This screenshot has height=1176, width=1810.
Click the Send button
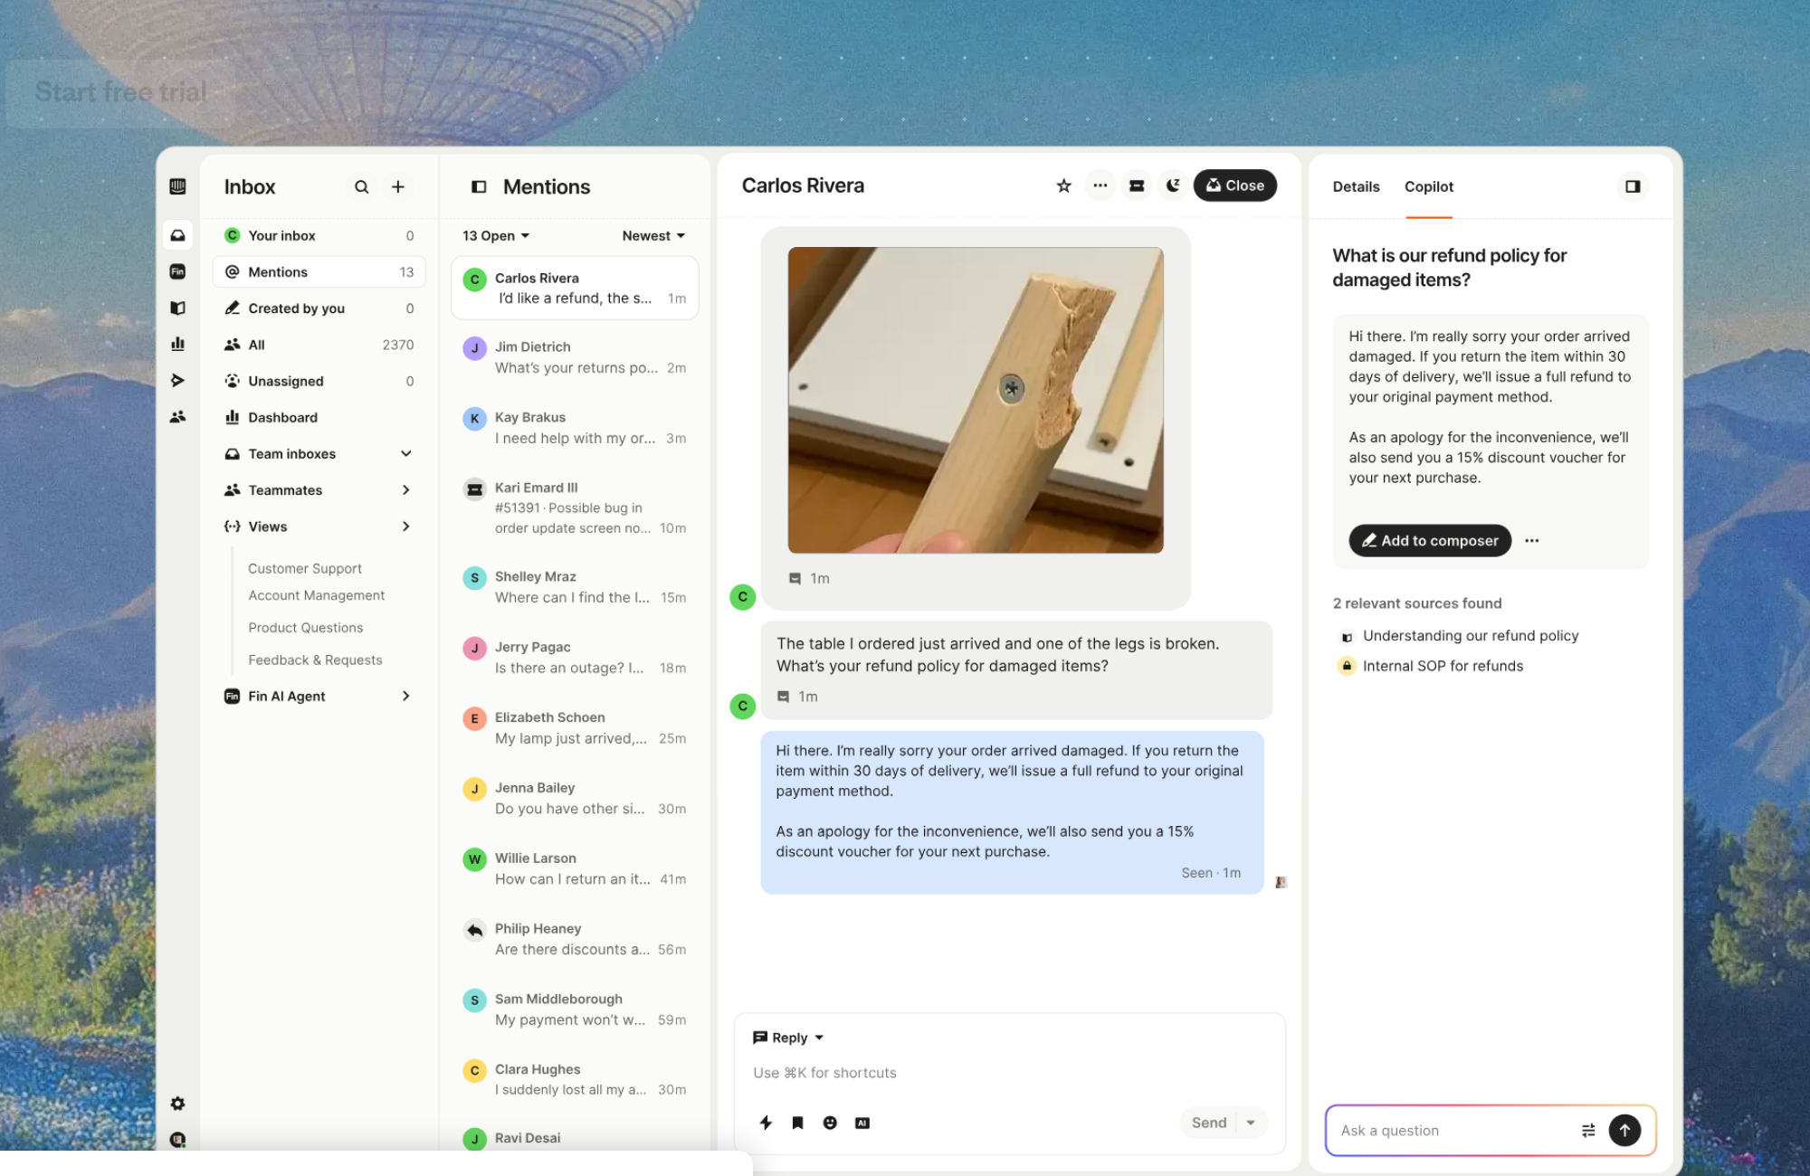1209,1123
